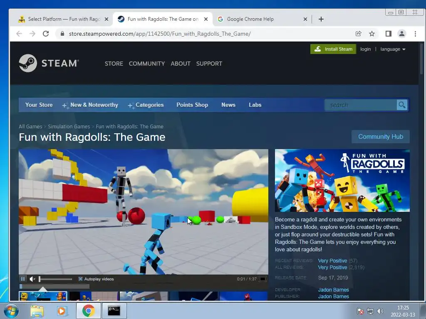426x319 pixels.
Task: Close the Google Chrome Help tab
Action: pyautogui.click(x=305, y=19)
